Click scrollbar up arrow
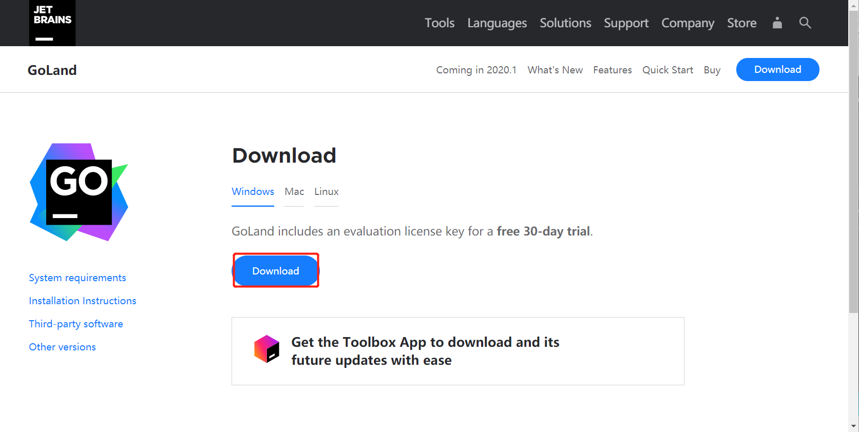The height and width of the screenshot is (432, 859). [x=854, y=5]
